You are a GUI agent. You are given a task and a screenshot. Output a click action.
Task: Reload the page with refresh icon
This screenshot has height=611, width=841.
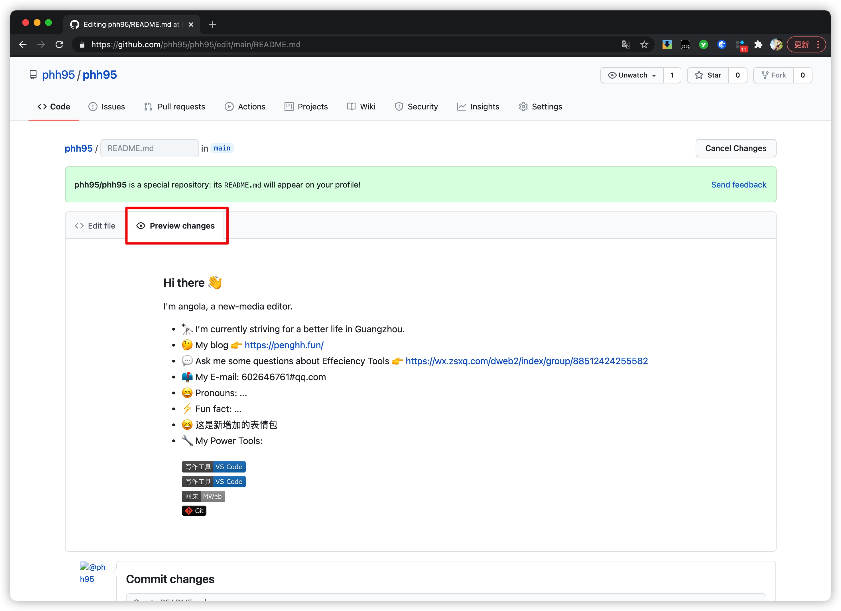click(x=59, y=44)
